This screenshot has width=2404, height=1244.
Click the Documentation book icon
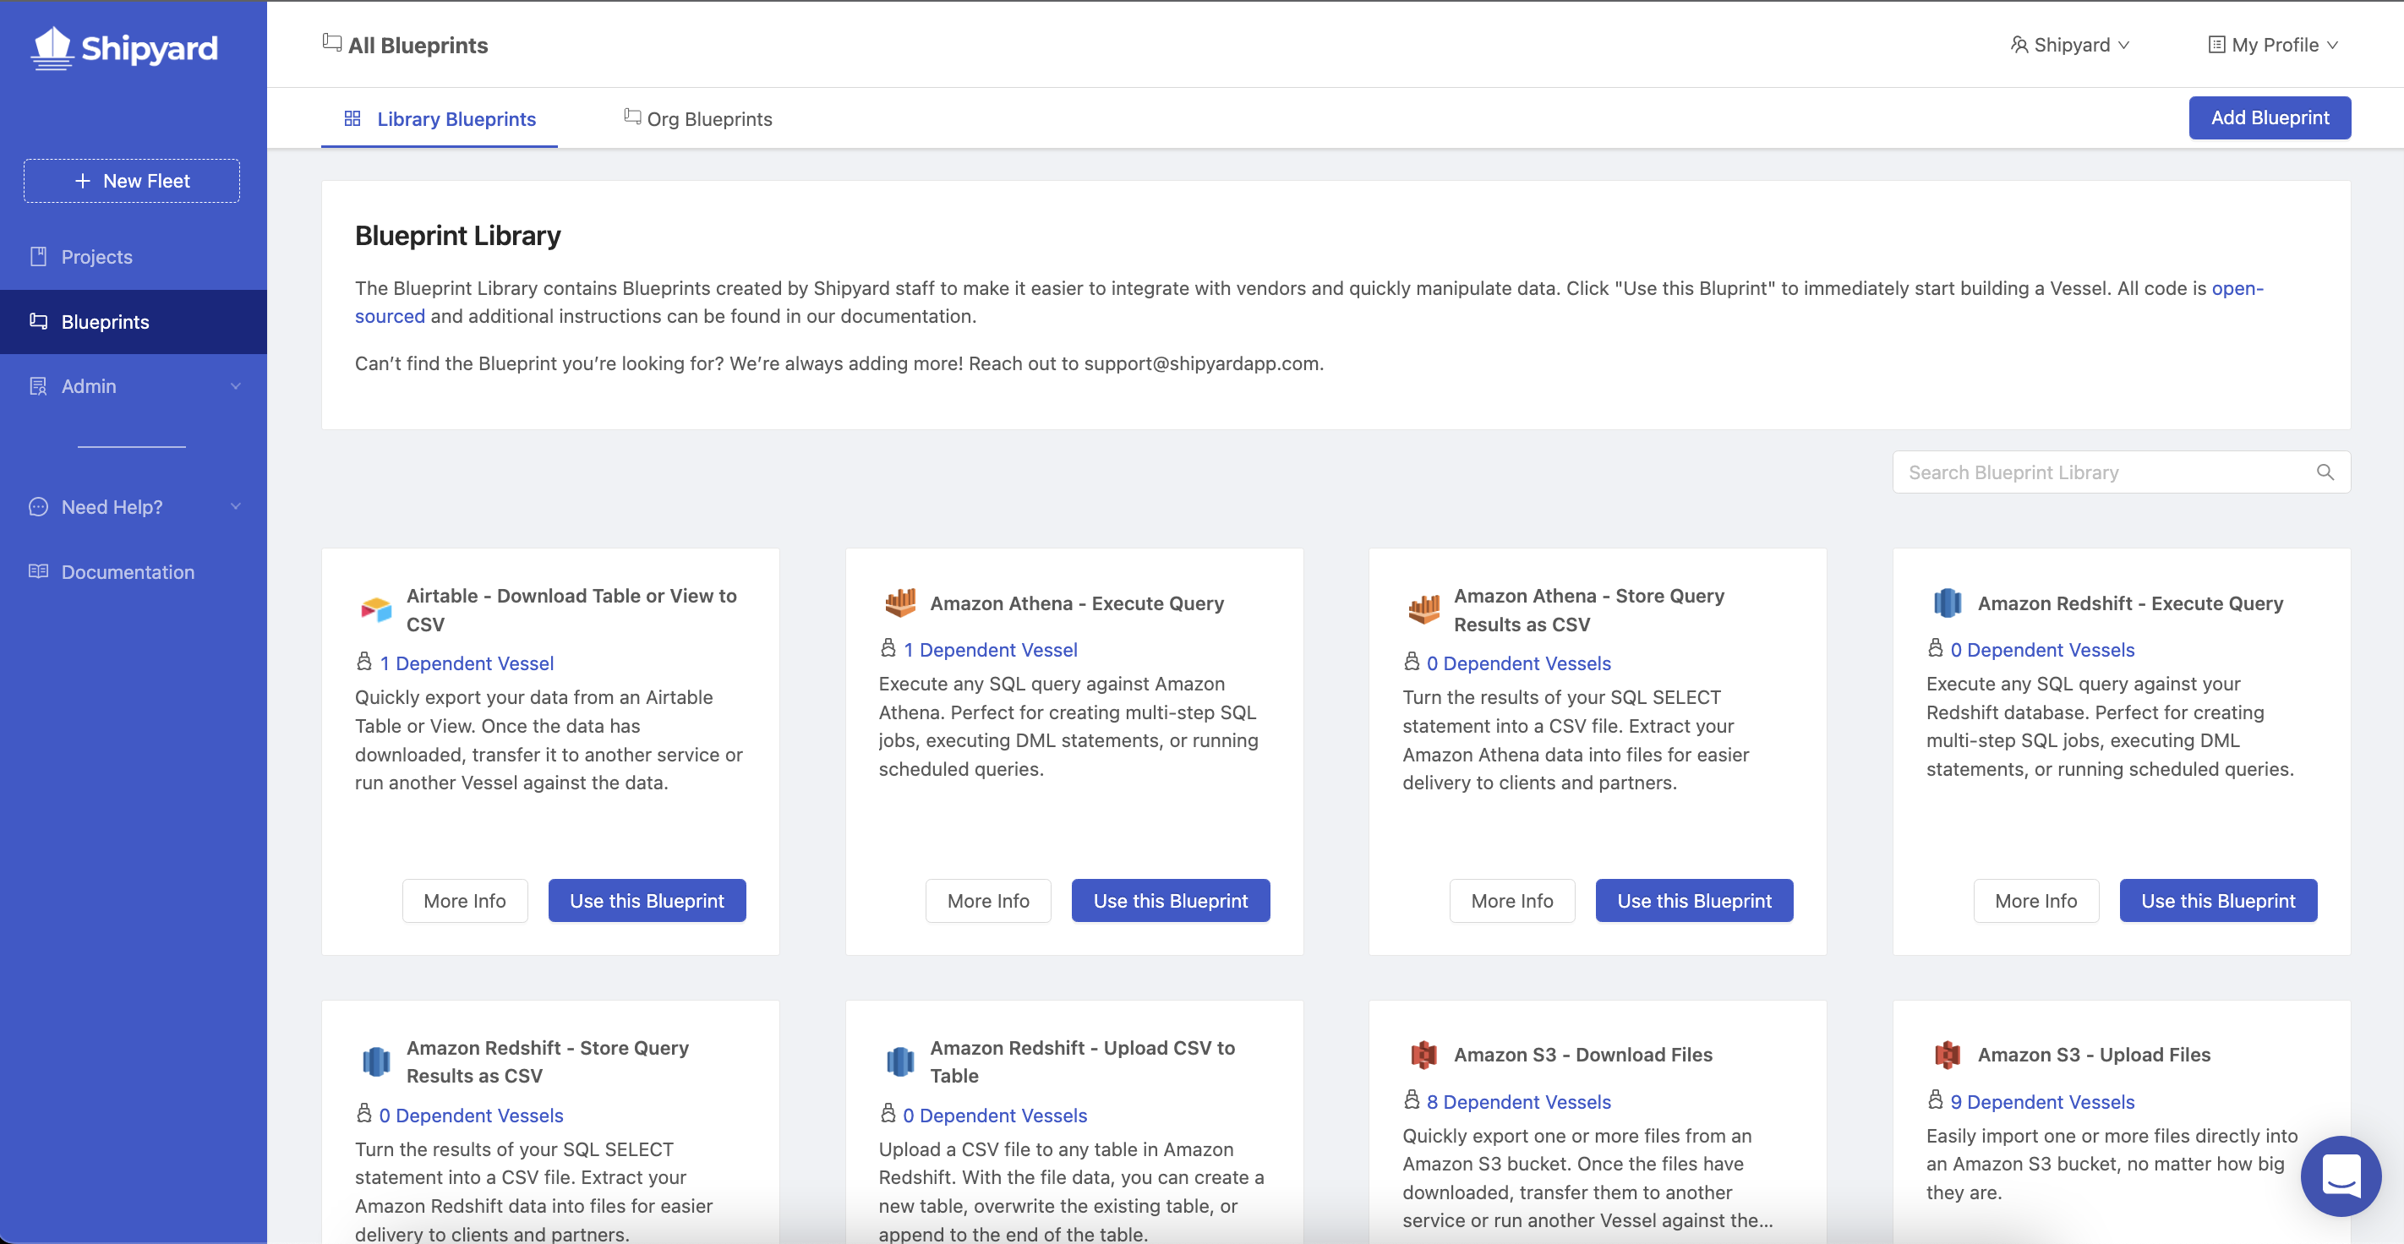[38, 571]
